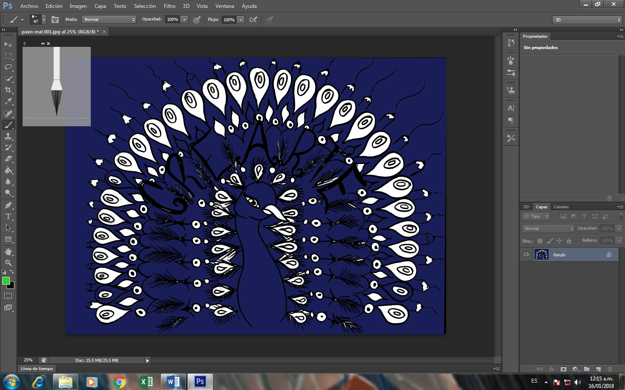Viewport: 625px width, 390px height.
Task: Open the 3D workspace switcher dropdown
Action: 587,20
